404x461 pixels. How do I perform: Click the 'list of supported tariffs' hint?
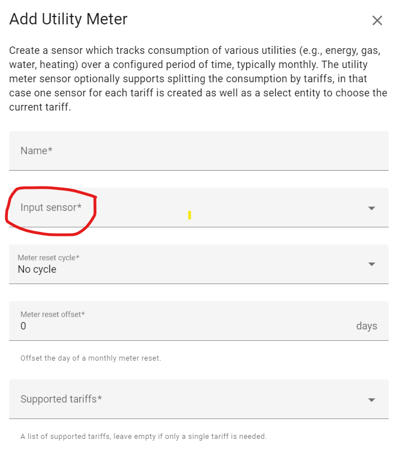pos(144,437)
